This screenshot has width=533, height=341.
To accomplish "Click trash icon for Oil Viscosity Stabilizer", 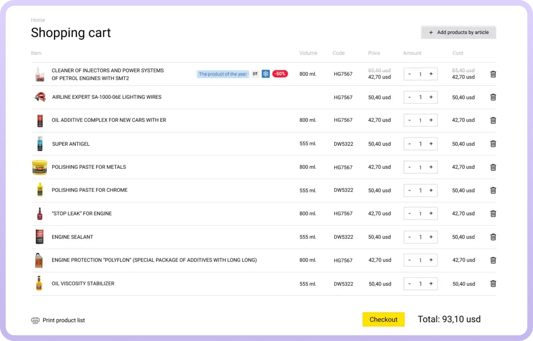I will tap(493, 284).
